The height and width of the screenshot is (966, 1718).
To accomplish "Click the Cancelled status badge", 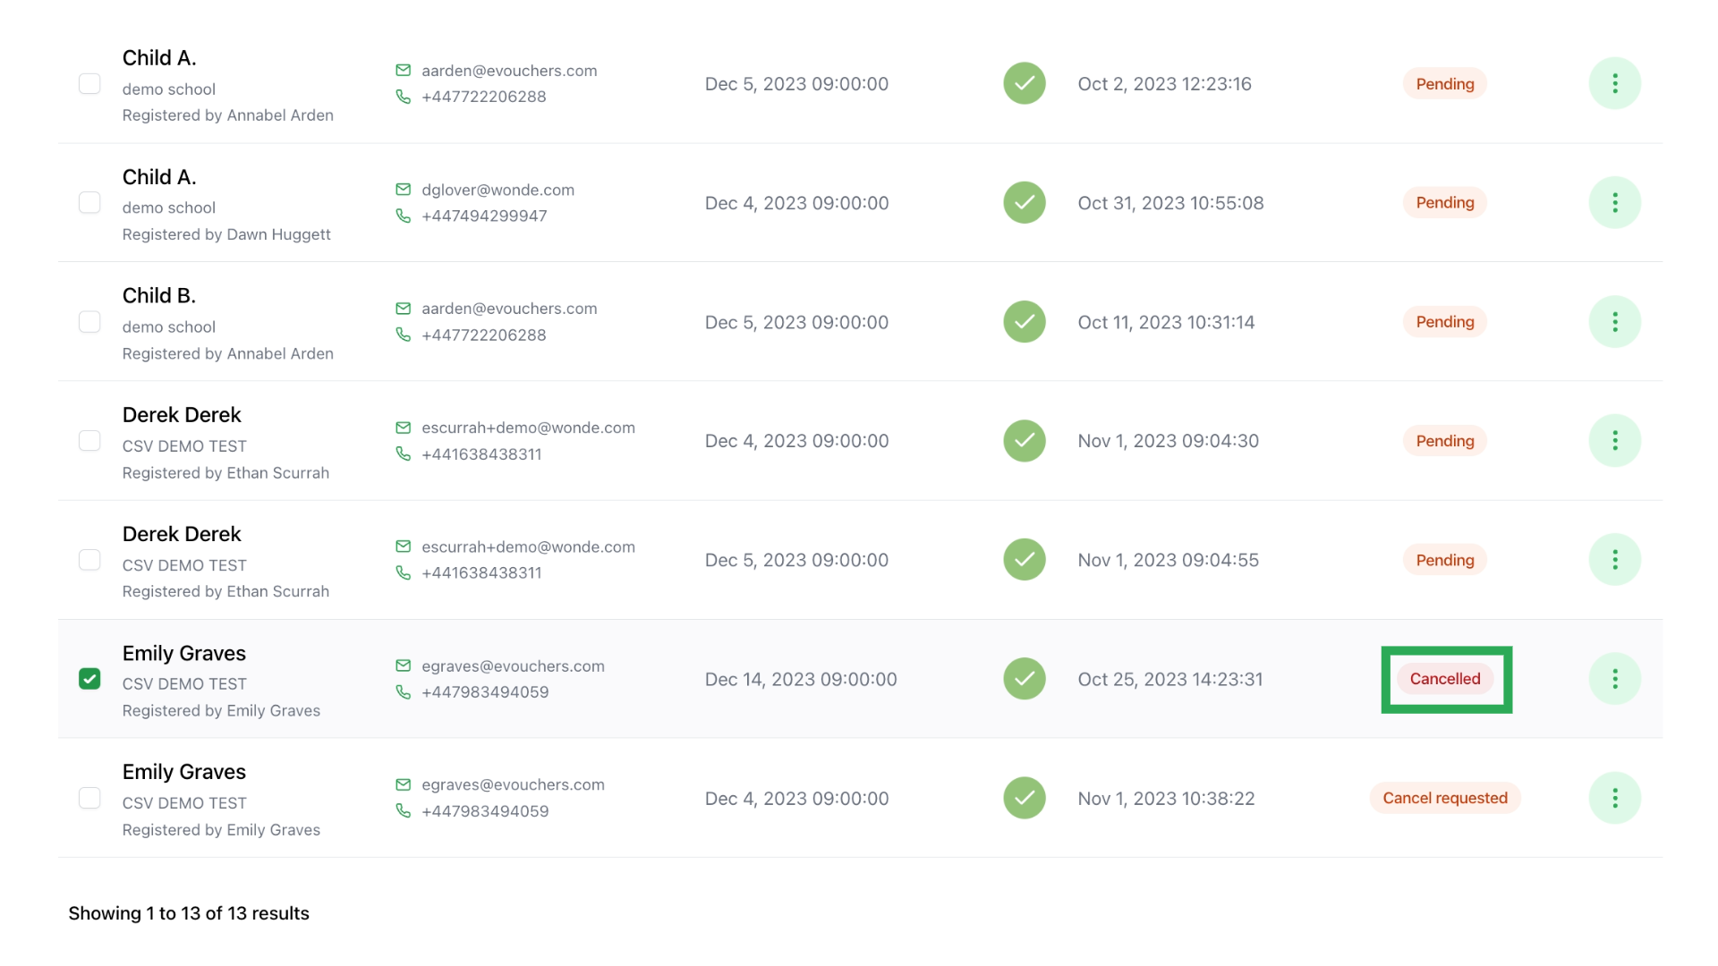I will pyautogui.click(x=1444, y=679).
